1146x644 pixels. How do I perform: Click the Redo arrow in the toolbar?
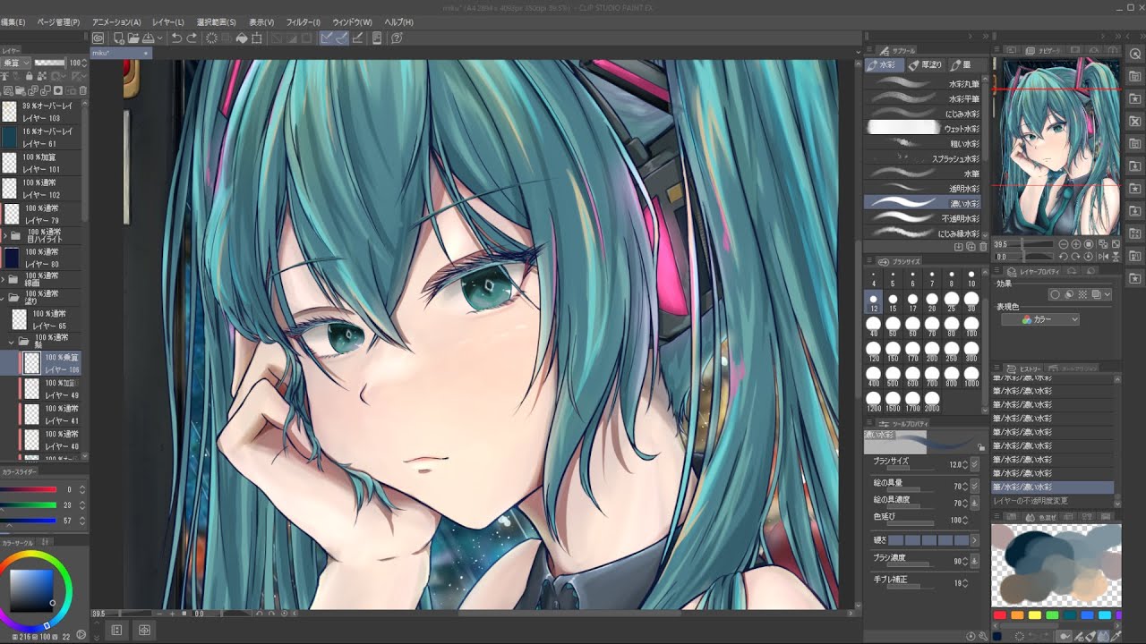pos(192,38)
